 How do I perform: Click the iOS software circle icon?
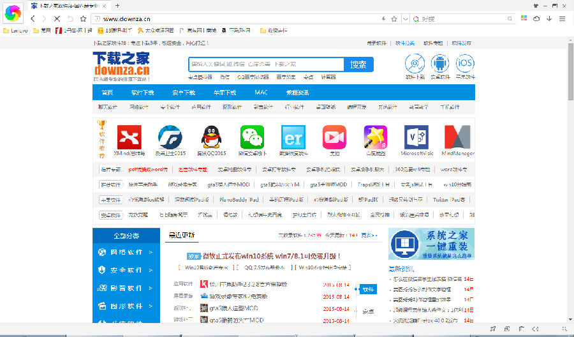click(x=465, y=63)
